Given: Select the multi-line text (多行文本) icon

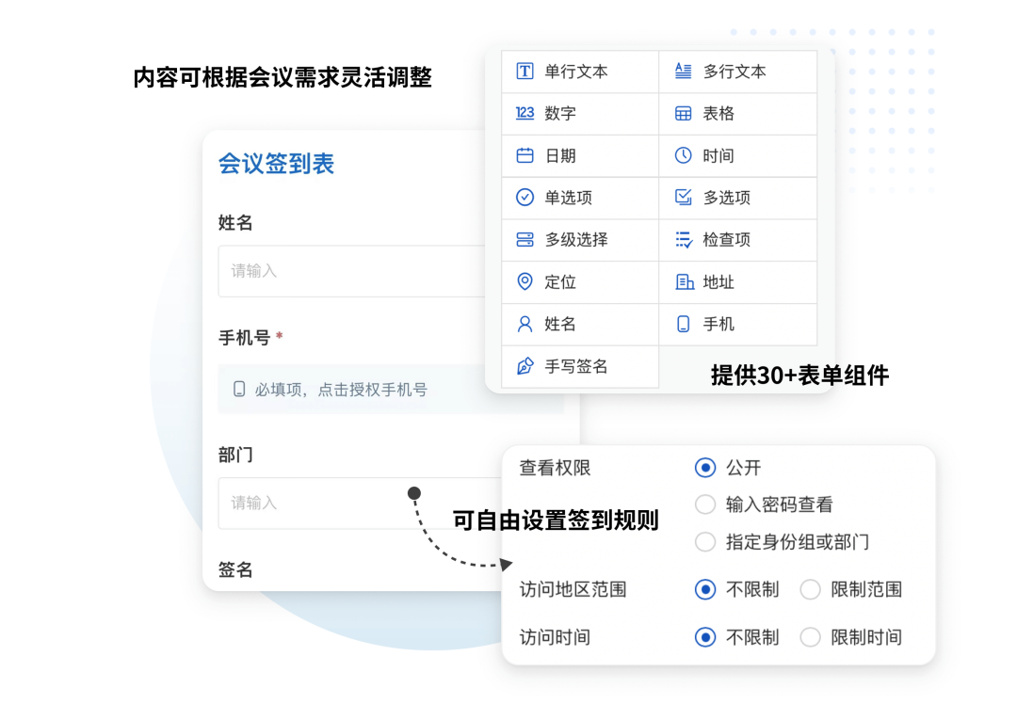Looking at the screenshot, I should [x=684, y=72].
